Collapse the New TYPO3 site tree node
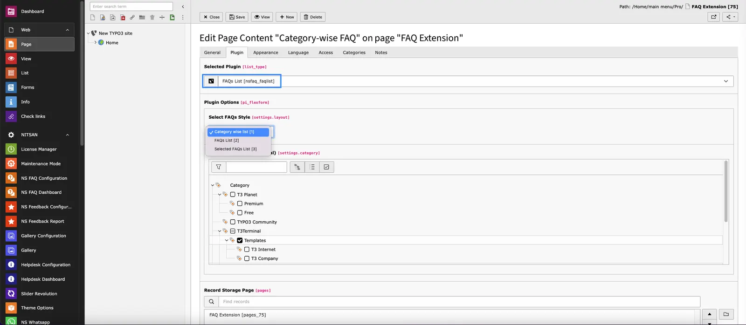The height and width of the screenshot is (325, 746). tap(88, 34)
